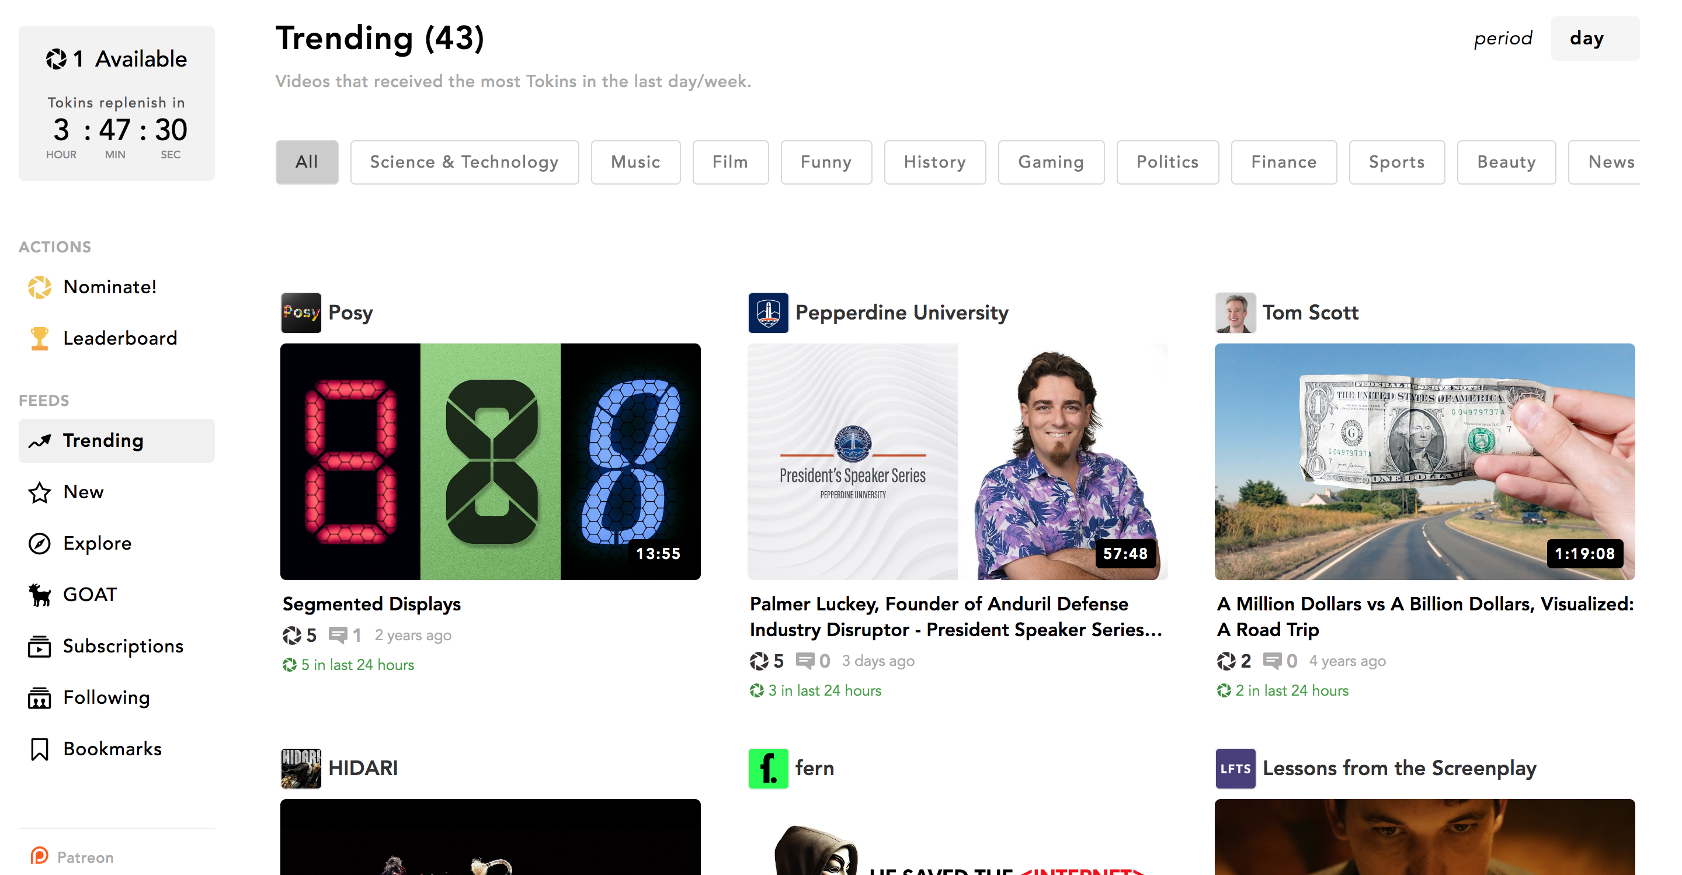This screenshot has width=1682, height=875.
Task: Open the Palmer Luckey video thumbnail
Action: 958,461
